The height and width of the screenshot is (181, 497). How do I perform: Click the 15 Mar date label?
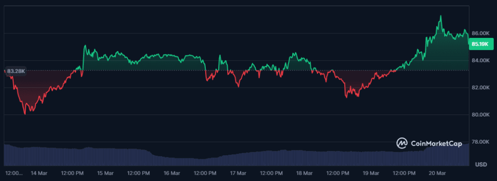105,173
